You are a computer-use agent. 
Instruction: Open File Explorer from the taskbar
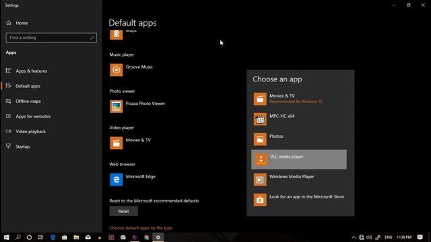pyautogui.click(x=76, y=237)
